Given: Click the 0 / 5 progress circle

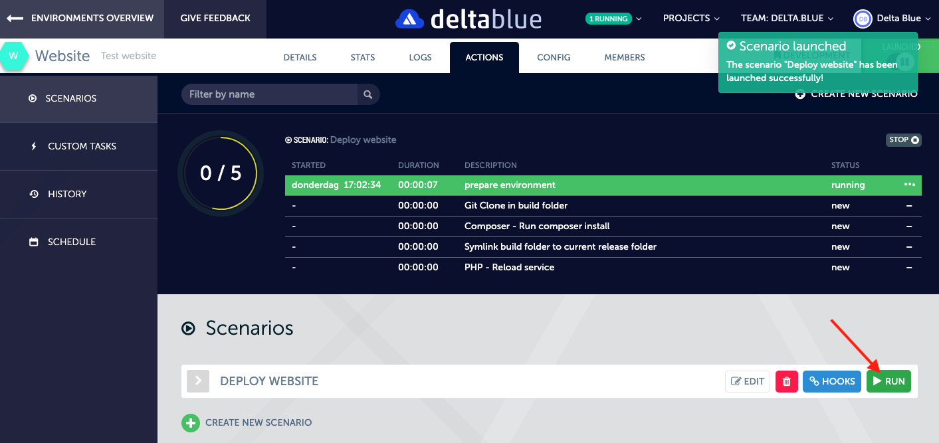Looking at the screenshot, I should 221,173.
